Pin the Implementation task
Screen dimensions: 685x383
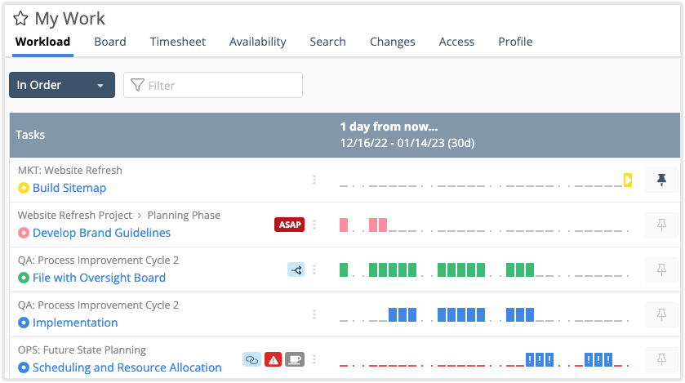coord(661,314)
